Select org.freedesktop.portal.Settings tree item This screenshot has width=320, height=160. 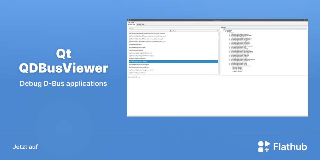(x=239, y=49)
